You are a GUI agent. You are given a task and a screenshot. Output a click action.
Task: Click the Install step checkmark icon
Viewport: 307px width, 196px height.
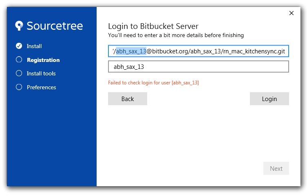click(x=19, y=46)
